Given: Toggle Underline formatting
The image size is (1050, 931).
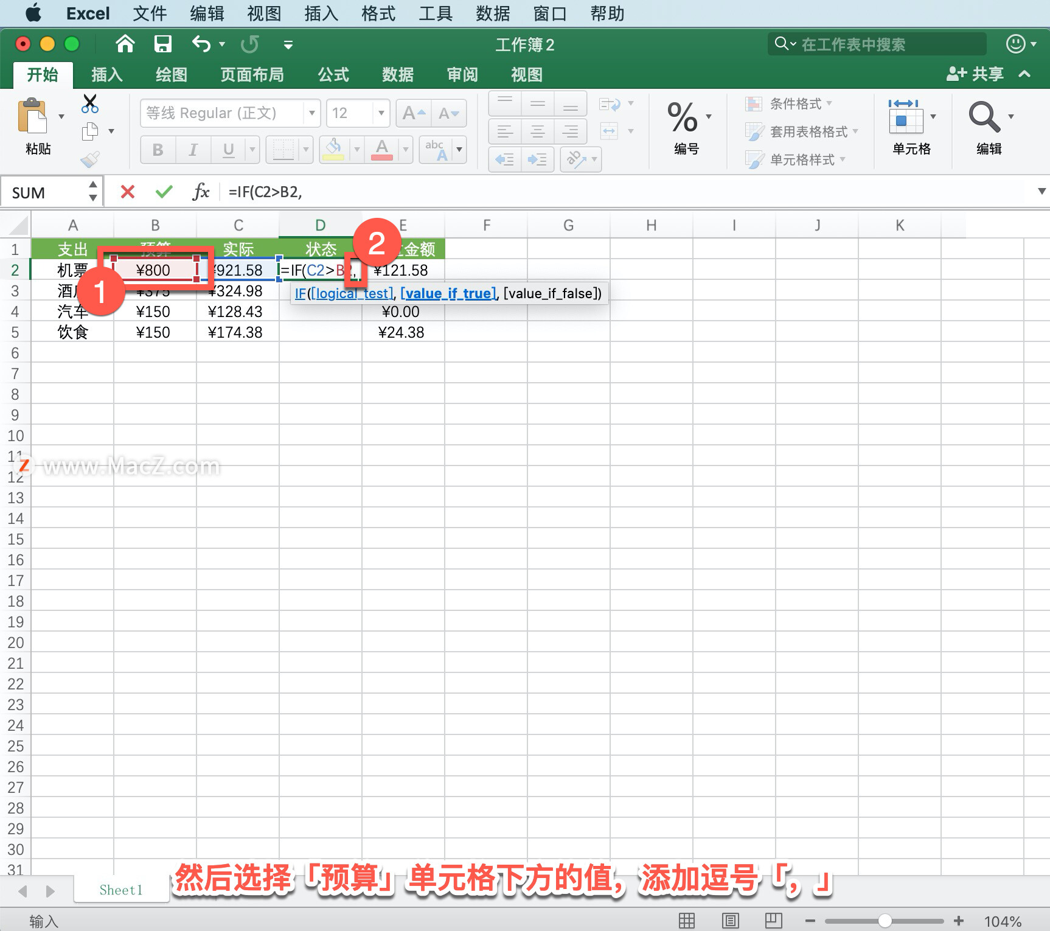Looking at the screenshot, I should [x=229, y=149].
